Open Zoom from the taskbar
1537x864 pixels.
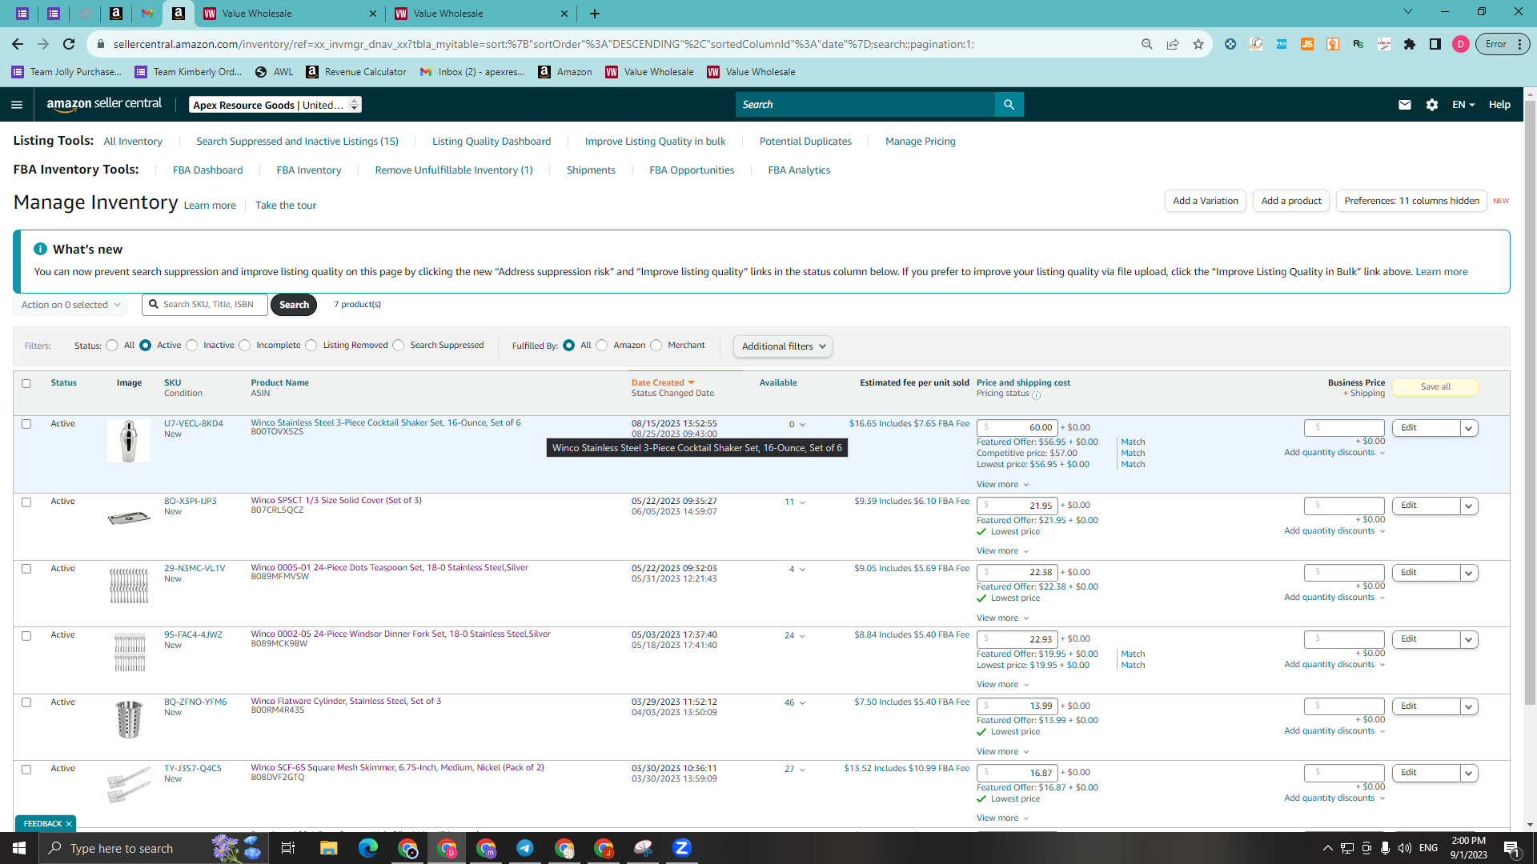pyautogui.click(x=682, y=848)
